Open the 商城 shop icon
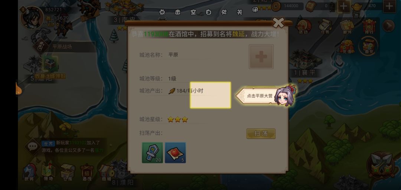 point(107,173)
